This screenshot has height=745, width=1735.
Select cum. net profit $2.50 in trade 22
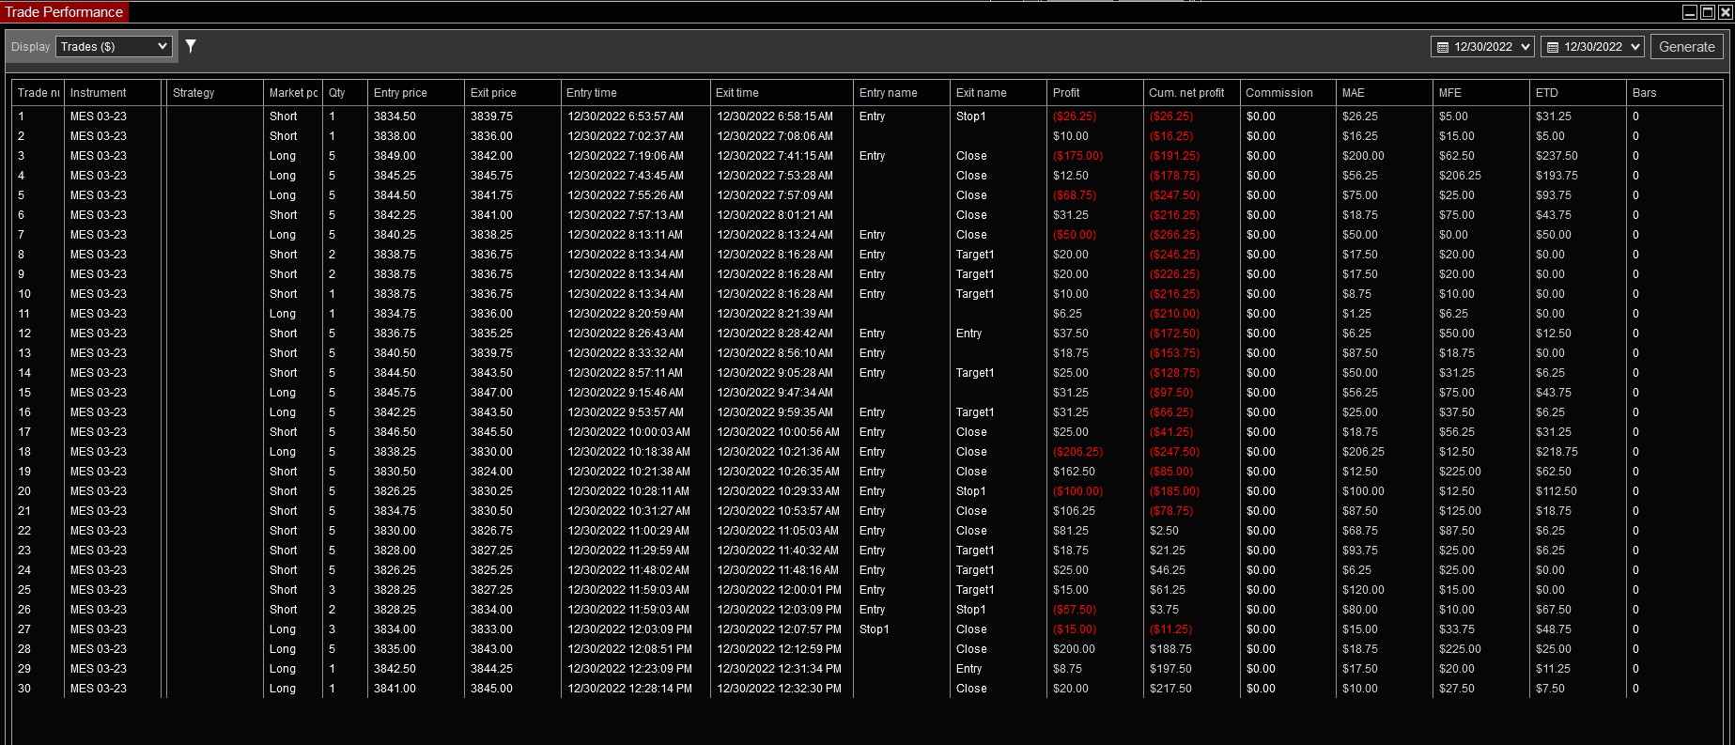pos(1164,531)
